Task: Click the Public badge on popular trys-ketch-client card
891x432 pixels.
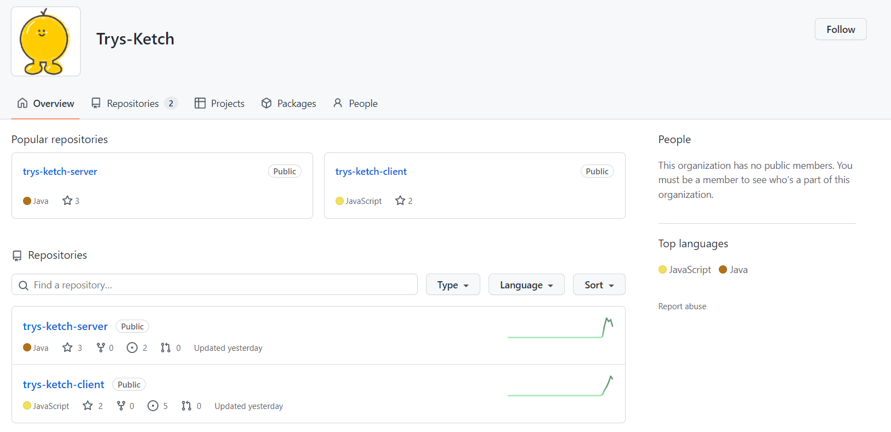Action: [x=597, y=171]
